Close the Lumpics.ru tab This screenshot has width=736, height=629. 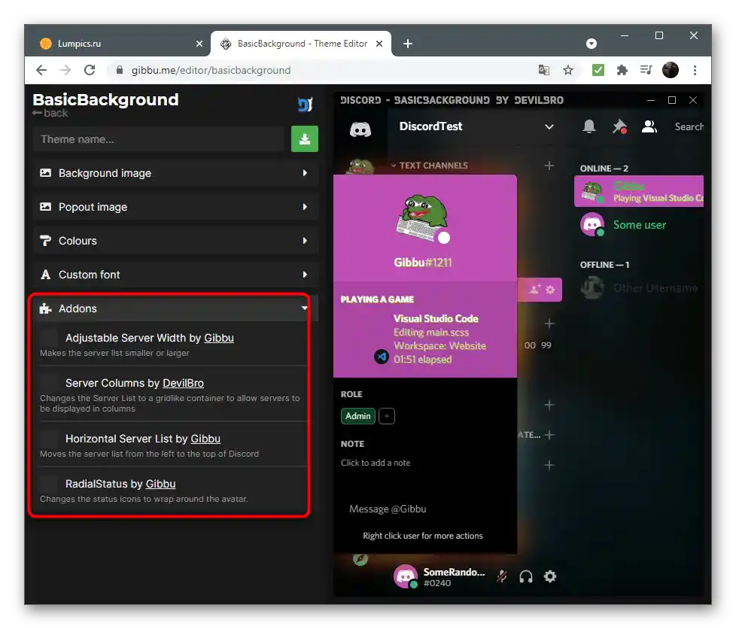pos(199,44)
